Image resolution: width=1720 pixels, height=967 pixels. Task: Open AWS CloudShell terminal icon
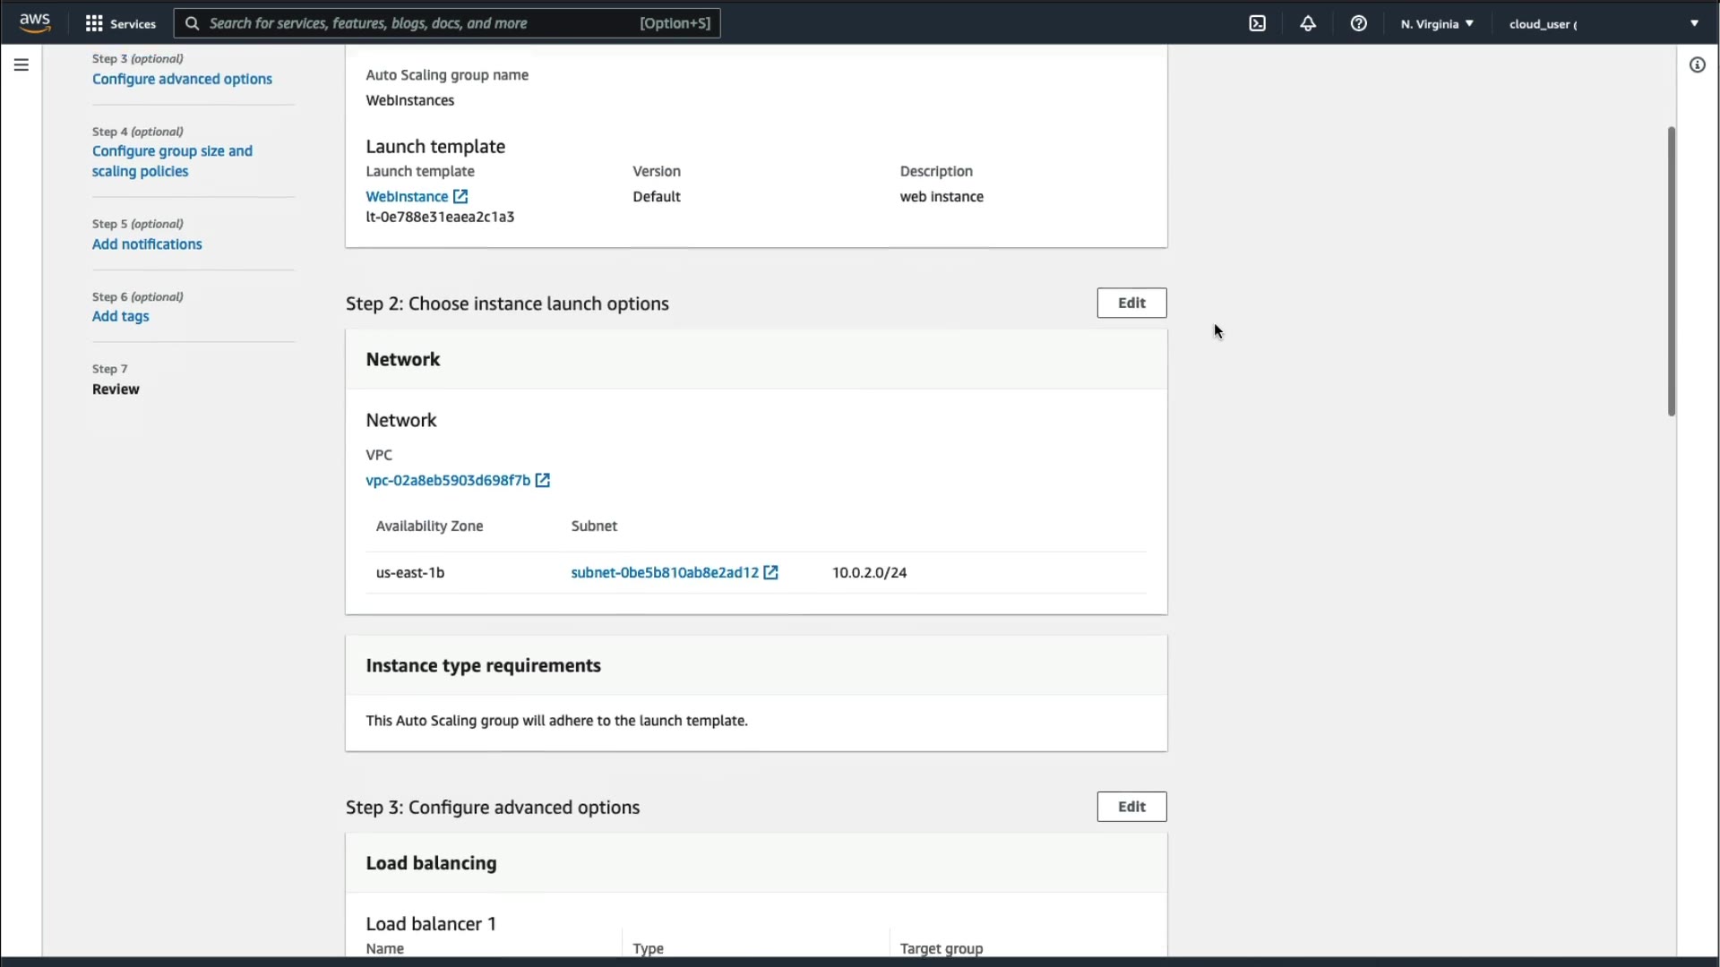click(x=1258, y=23)
